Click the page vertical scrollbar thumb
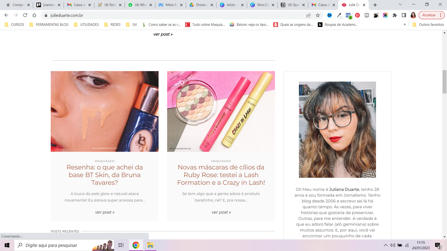 tap(444, 81)
